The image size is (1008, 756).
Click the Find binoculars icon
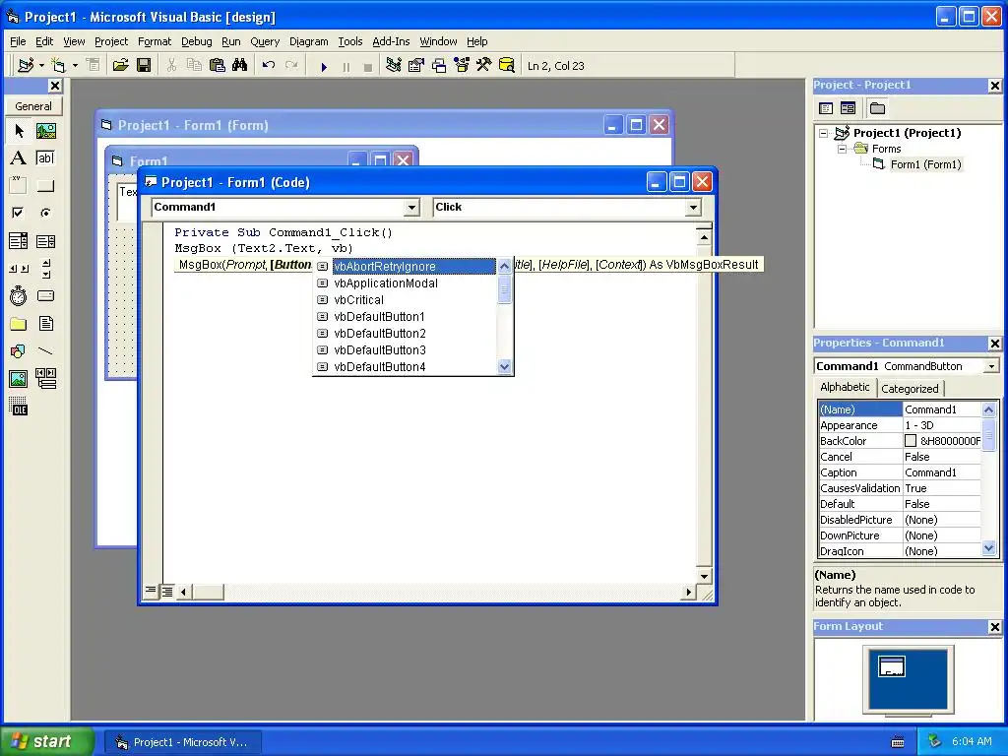click(240, 66)
